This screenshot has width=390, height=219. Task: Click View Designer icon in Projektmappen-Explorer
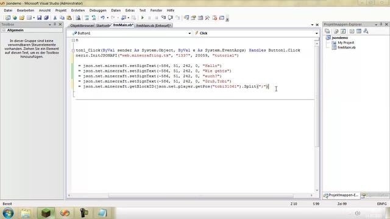[x=359, y=31]
